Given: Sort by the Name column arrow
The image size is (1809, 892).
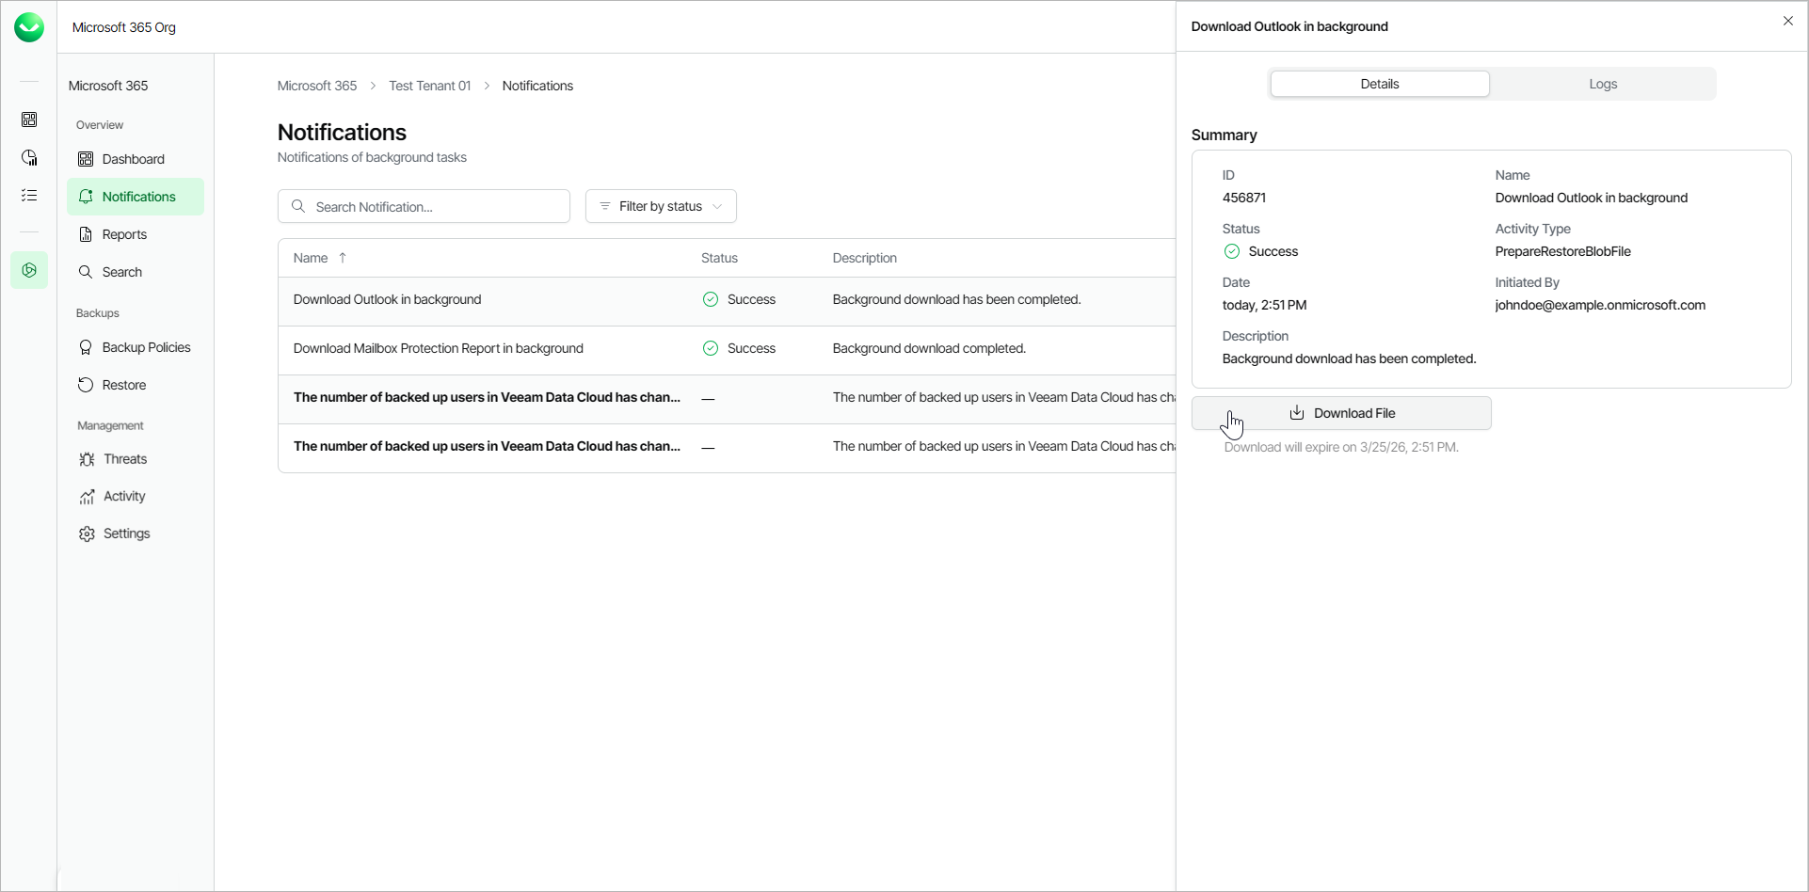Looking at the screenshot, I should [343, 258].
